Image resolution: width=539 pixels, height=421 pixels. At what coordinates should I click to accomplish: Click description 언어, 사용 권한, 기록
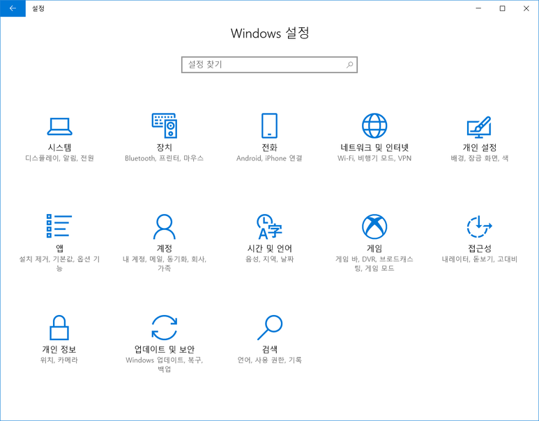[x=270, y=360]
